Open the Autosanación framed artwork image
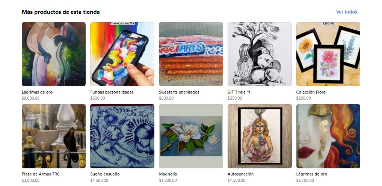This screenshot has height=186, width=382. [x=260, y=136]
